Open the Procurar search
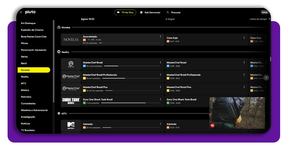The height and width of the screenshot is (151, 288). click(174, 12)
